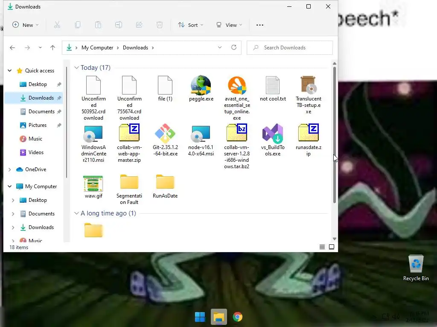Collapse the My Computer tree node
437x327 pixels.
(x=10, y=186)
